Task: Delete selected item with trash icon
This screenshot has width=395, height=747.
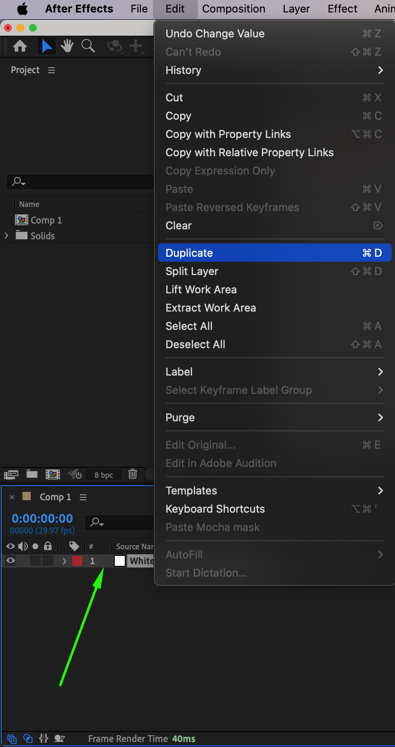Action: tap(133, 474)
